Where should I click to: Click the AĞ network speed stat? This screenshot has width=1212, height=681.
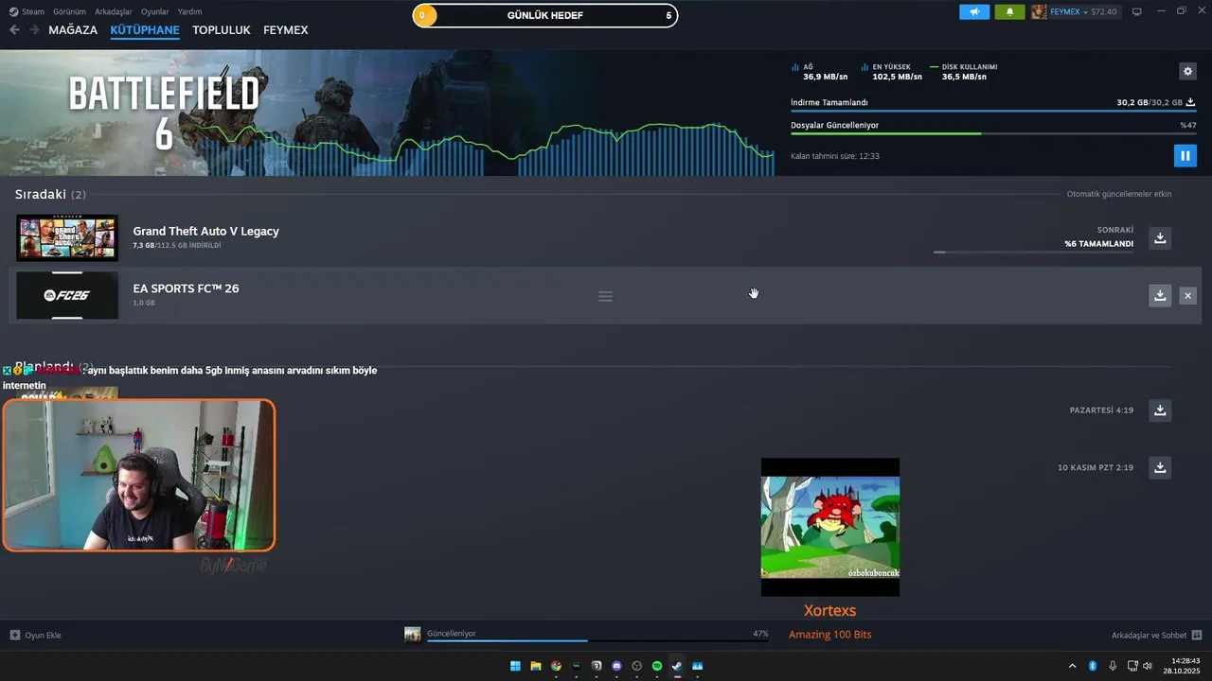pos(819,72)
